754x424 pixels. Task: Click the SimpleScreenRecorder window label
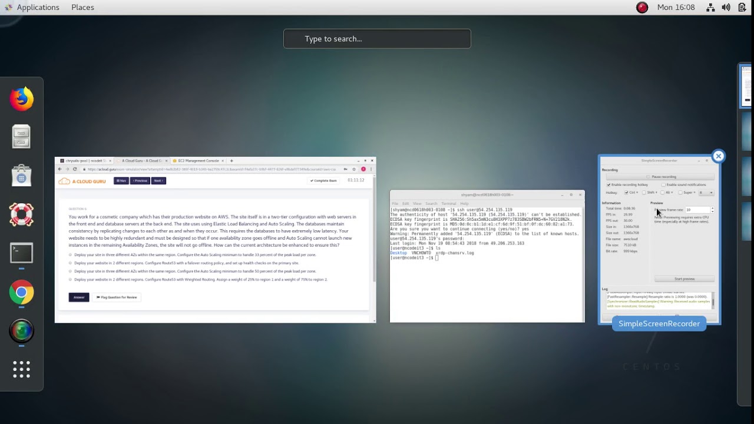point(659,323)
